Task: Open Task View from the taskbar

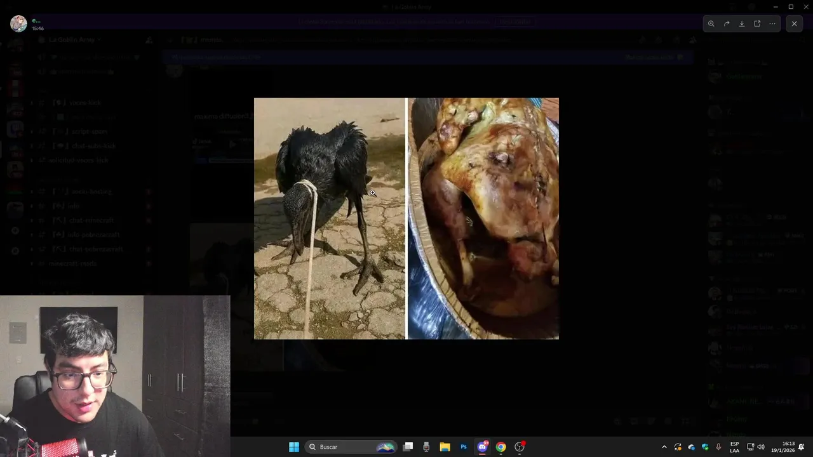Action: (408, 447)
